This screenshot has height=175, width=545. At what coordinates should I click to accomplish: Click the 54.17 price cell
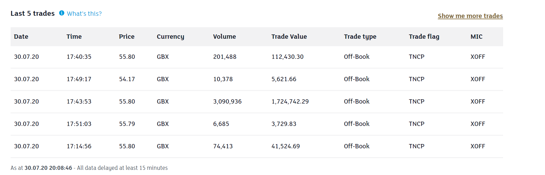pos(127,79)
